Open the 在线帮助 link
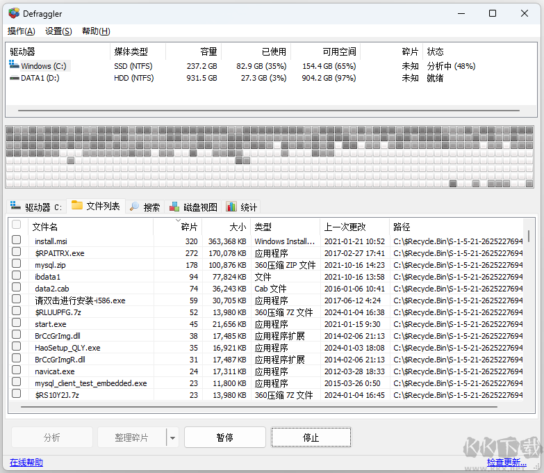This screenshot has height=473, width=544. [x=26, y=463]
